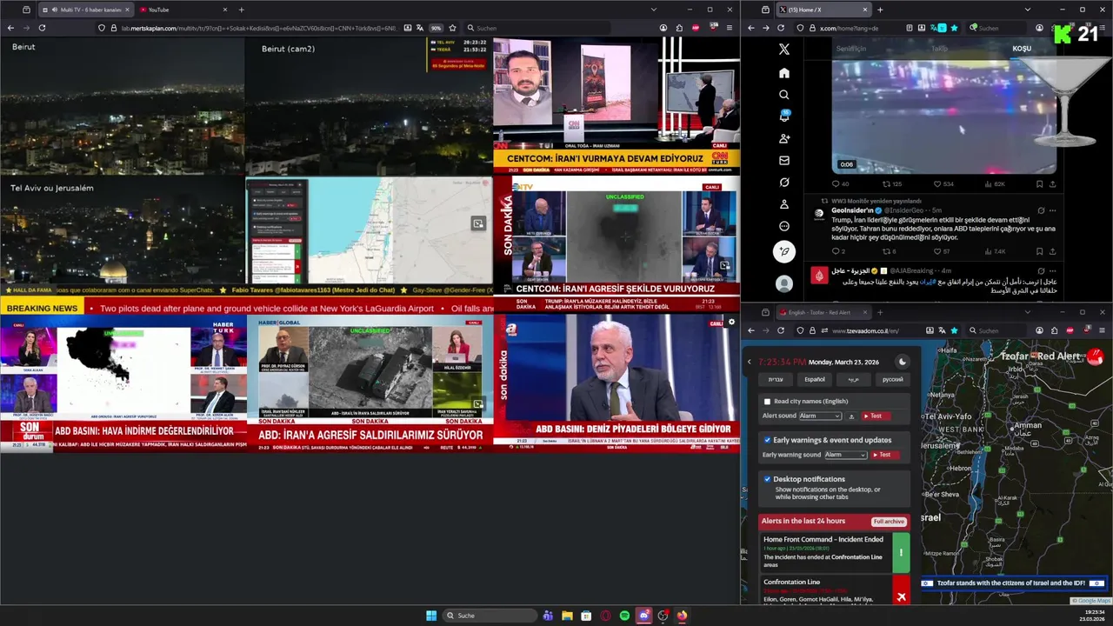Open X Explore search magnifier icon
Viewport: 1113px width, 626px height.
[x=783, y=95]
